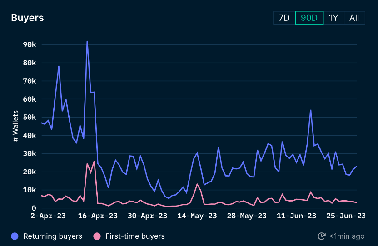Click the 30-Apr-23 axis date label

pyautogui.click(x=147, y=216)
